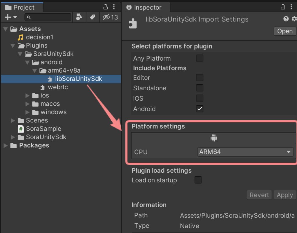Viewport: 297px width, 233px height.
Task: Click the macos folder icon
Action: coord(35,104)
